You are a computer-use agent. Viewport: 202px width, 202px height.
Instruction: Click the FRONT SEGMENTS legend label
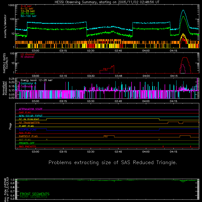(x=35, y=194)
